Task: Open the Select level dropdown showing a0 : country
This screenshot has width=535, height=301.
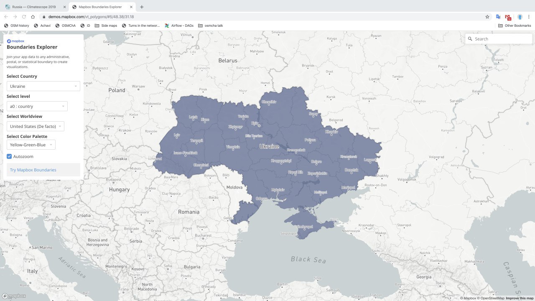Action: [37, 106]
